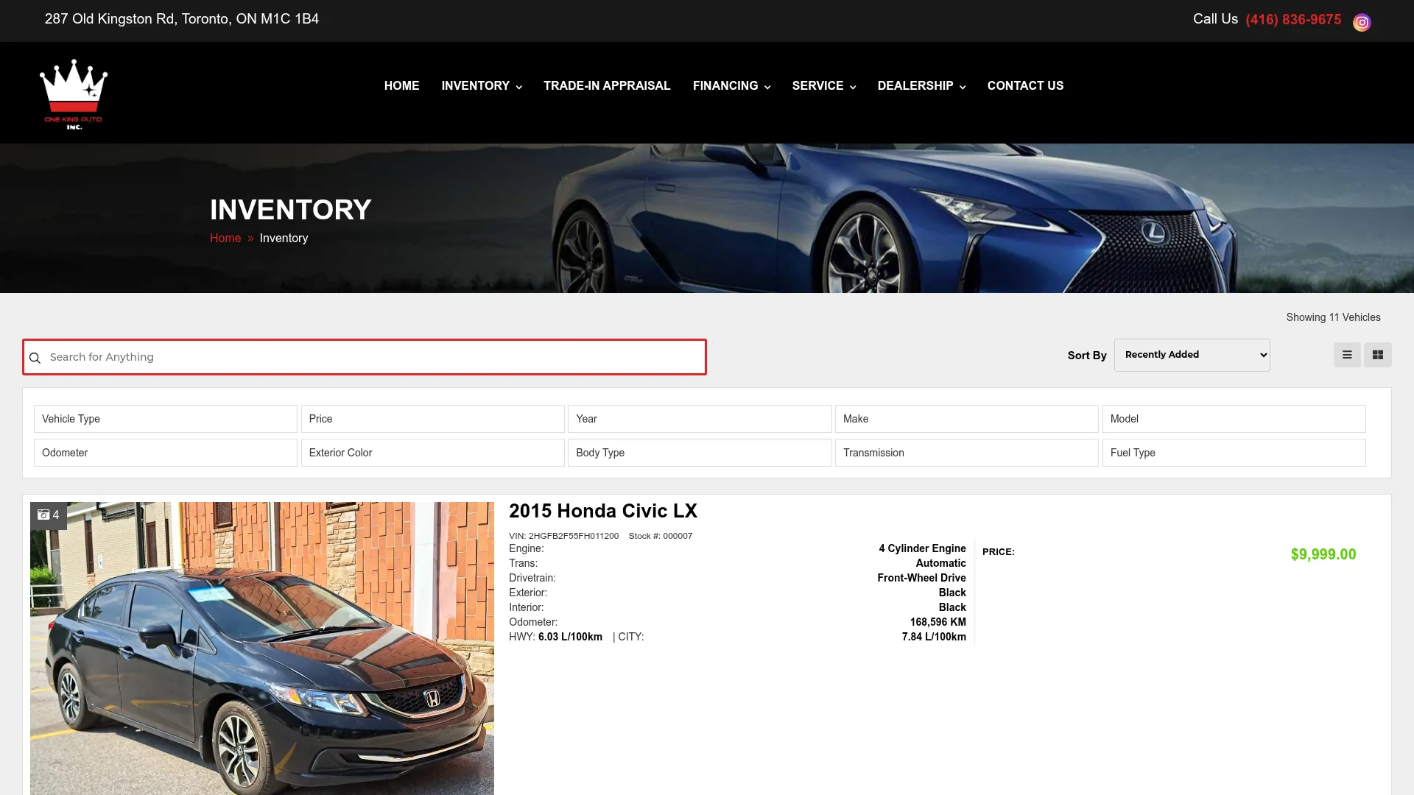The width and height of the screenshot is (1414, 795).
Task: Click the Stock # 000007 text
Action: tap(661, 536)
